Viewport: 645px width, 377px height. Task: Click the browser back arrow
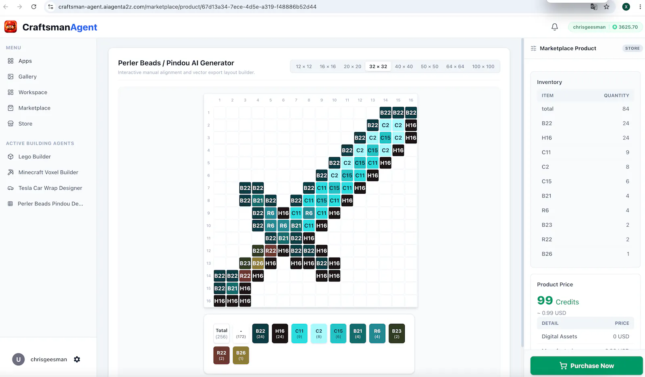(6, 7)
